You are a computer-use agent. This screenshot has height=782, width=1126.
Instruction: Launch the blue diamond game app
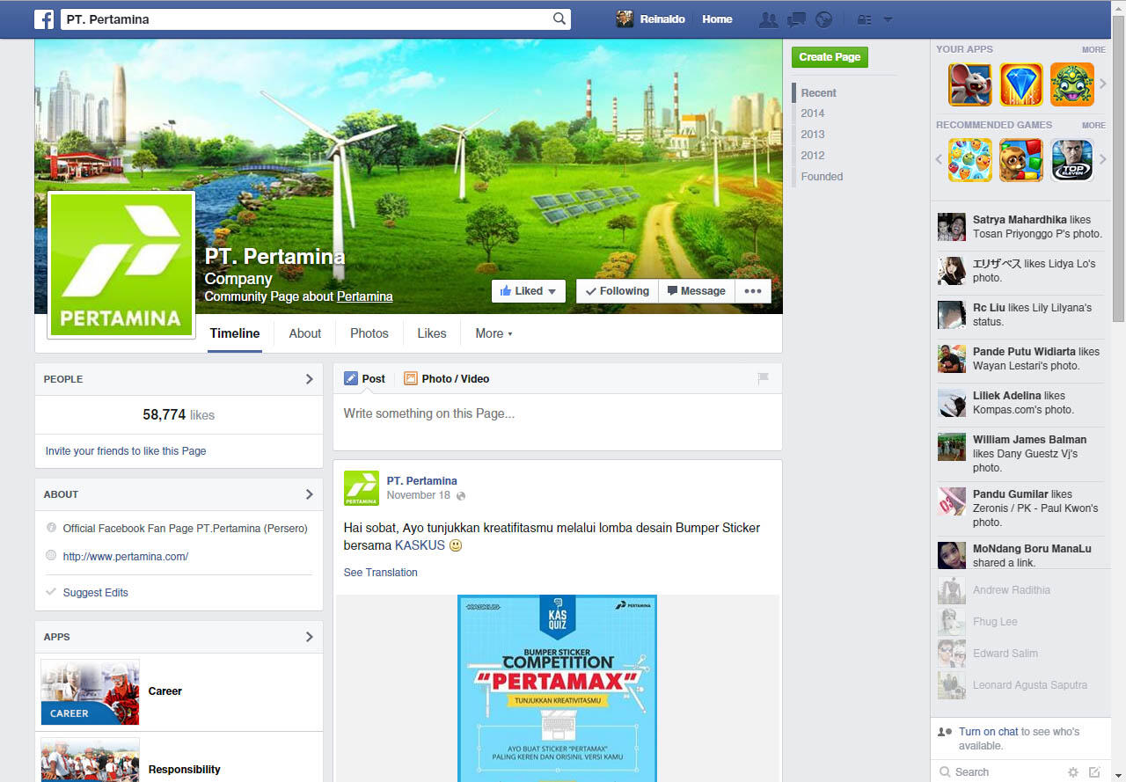tap(1021, 84)
